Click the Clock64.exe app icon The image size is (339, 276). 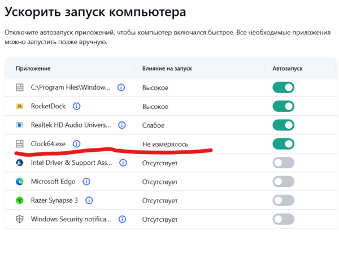[20, 144]
